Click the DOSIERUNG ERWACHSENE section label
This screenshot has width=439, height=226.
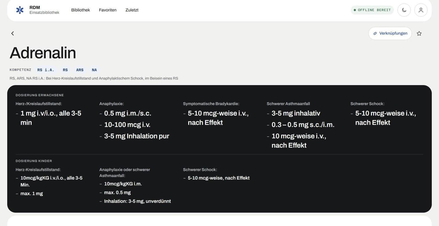(40, 95)
